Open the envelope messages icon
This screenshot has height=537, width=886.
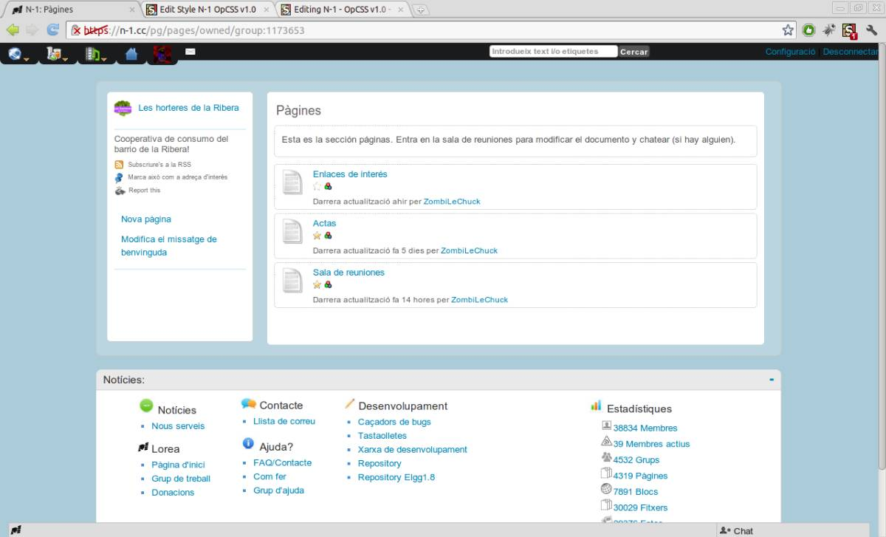190,52
